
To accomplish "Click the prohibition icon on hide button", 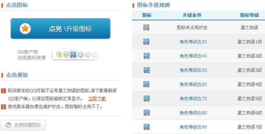I will (8, 125).
